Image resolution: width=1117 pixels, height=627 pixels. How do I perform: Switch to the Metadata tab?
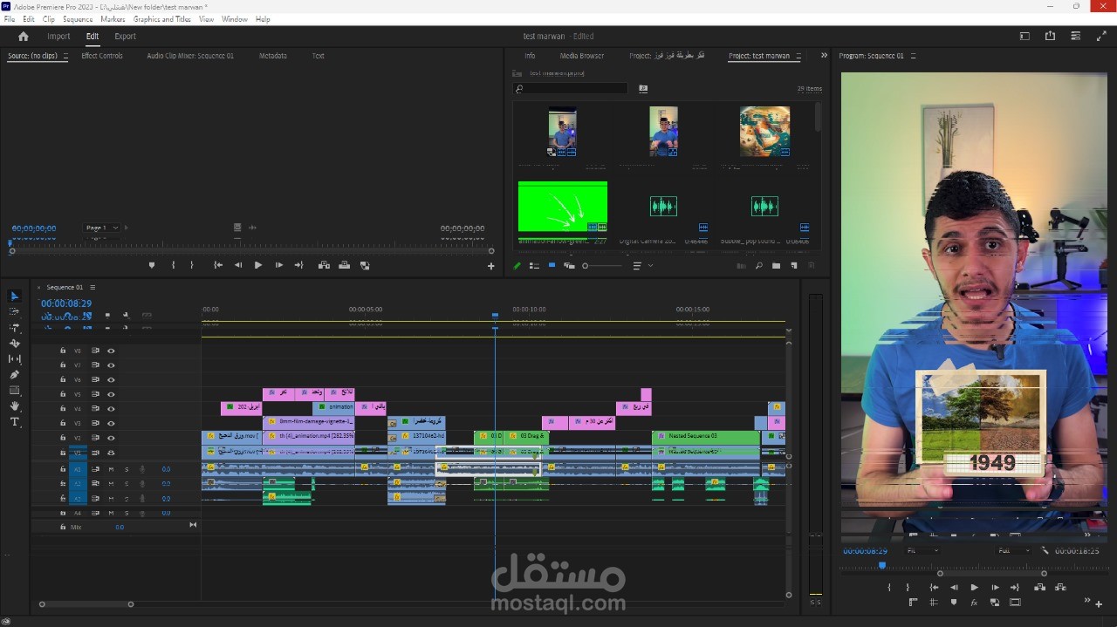pyautogui.click(x=273, y=56)
